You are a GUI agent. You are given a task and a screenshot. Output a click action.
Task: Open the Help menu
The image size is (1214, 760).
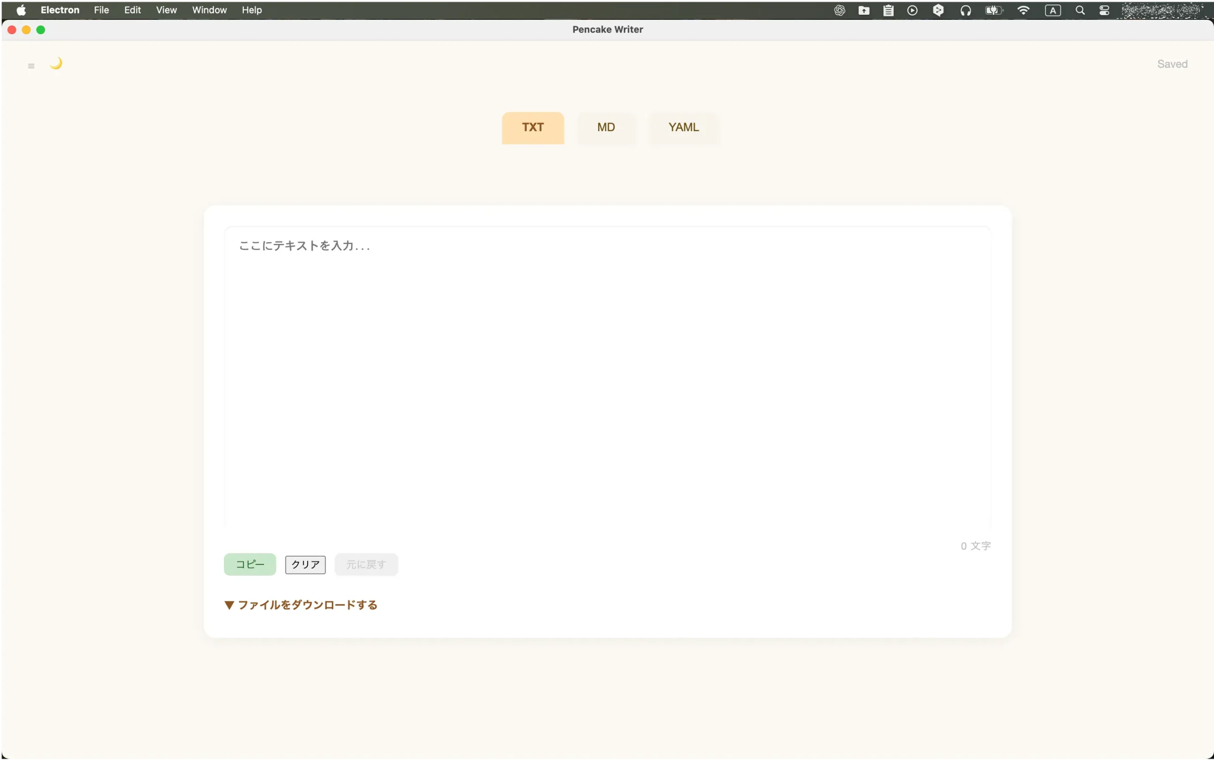click(251, 10)
